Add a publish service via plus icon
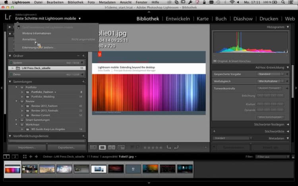Screen dimensions: 298x186 83,136
